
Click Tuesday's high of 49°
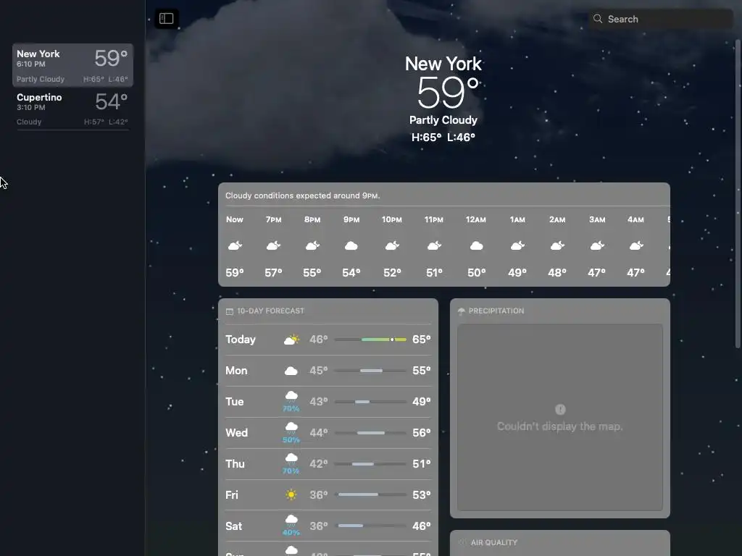(421, 402)
